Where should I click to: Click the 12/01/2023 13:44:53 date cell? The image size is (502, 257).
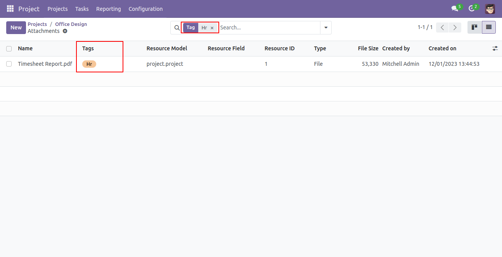coord(454,64)
